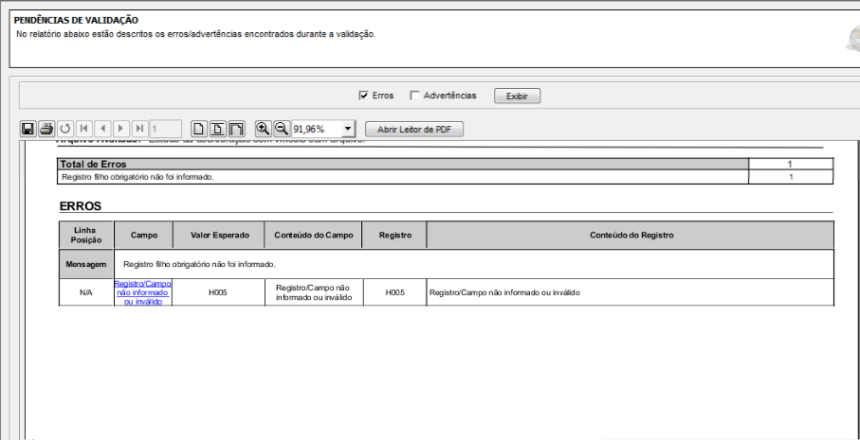Image resolution: width=860 pixels, height=440 pixels.
Task: Fit the report to page width
Action: point(236,129)
